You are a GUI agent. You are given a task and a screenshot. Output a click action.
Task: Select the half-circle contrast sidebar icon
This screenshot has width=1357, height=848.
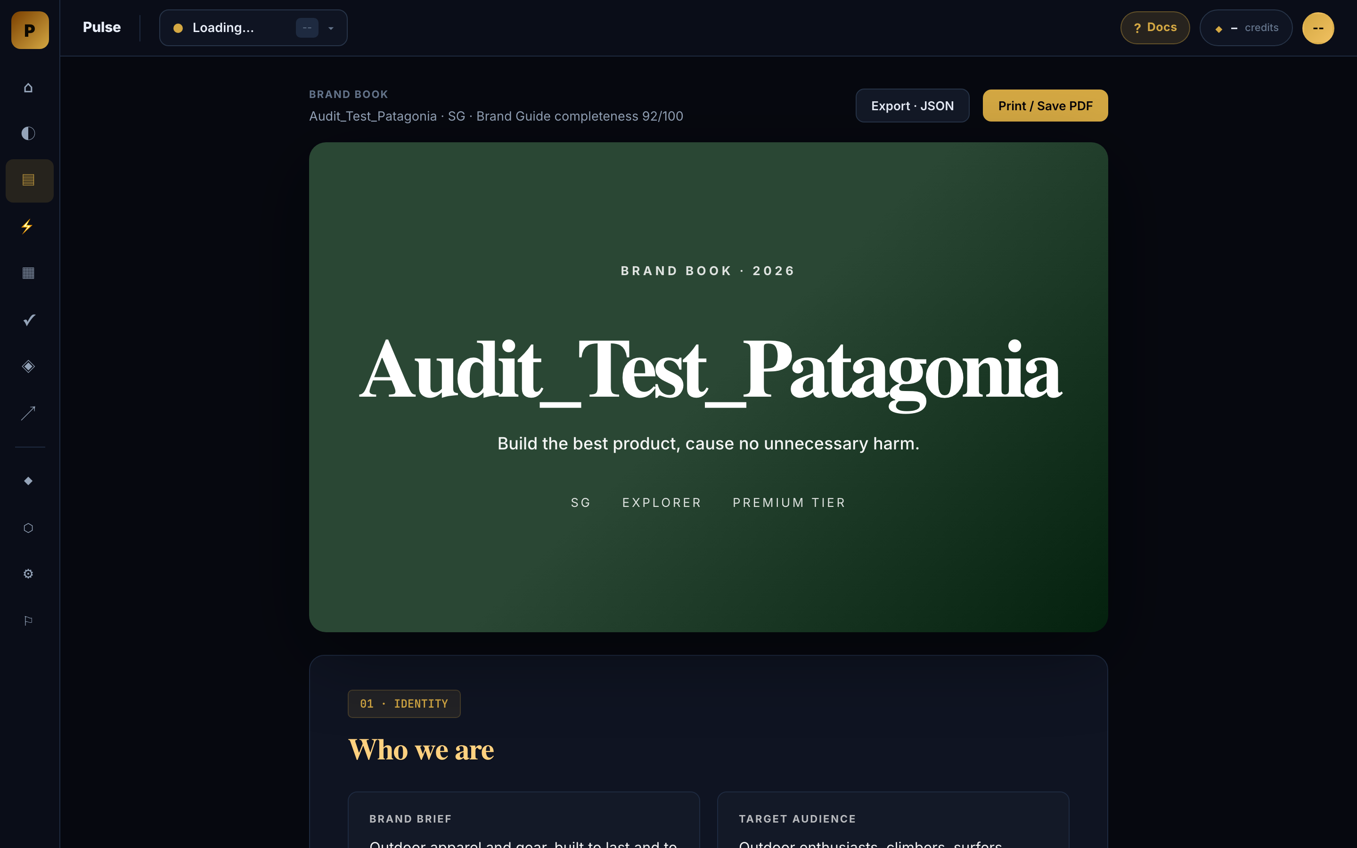29,133
